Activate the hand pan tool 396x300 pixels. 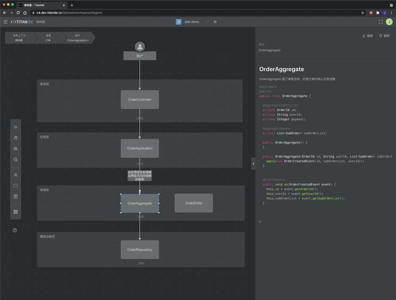[x=16, y=138]
